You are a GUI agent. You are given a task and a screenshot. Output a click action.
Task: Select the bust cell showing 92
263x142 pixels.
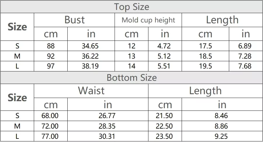(51, 56)
